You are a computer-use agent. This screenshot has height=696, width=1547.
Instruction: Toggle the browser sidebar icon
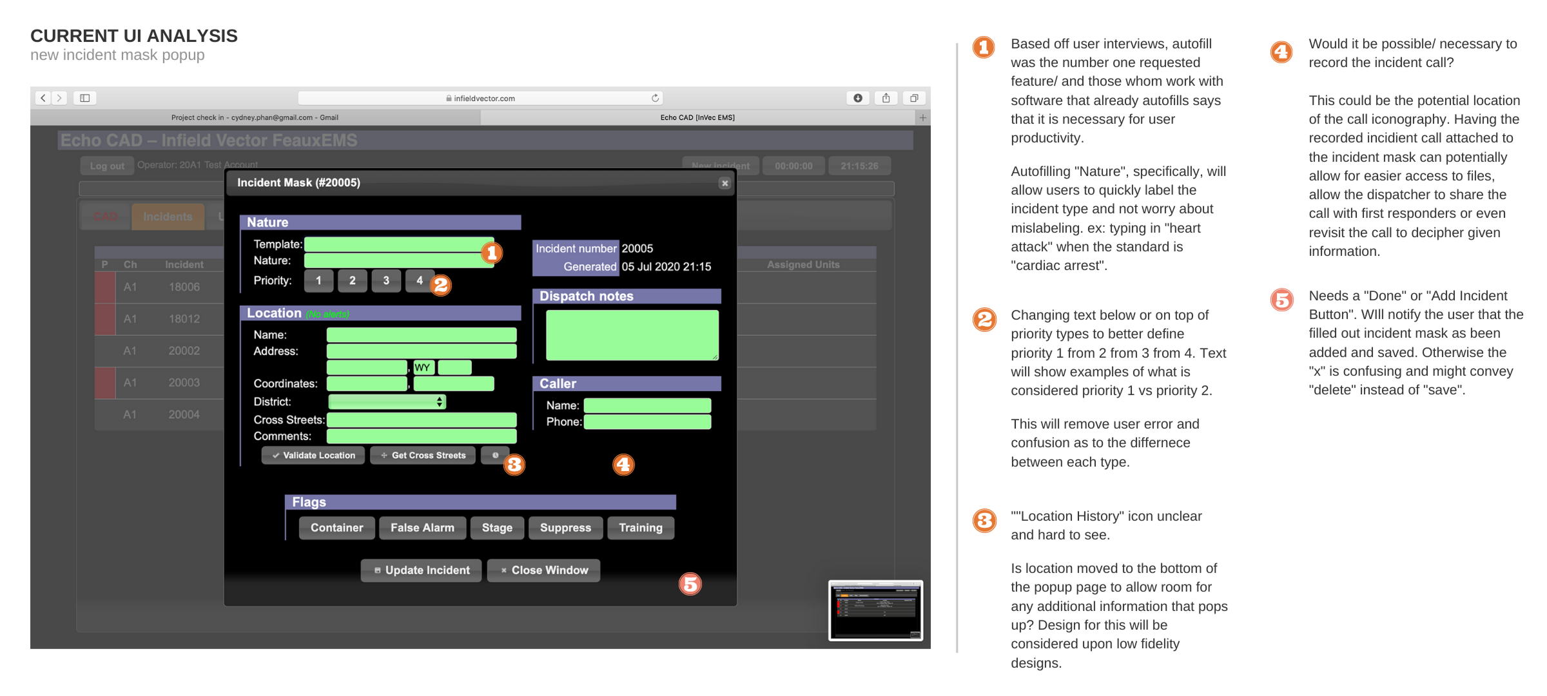84,98
